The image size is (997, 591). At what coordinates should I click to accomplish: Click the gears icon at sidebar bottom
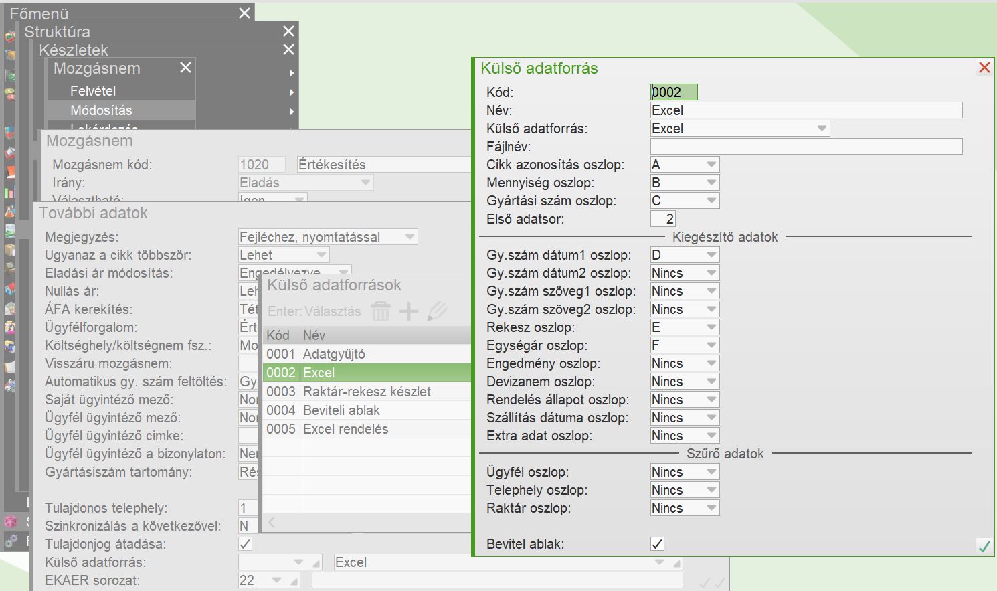pyautogui.click(x=11, y=541)
